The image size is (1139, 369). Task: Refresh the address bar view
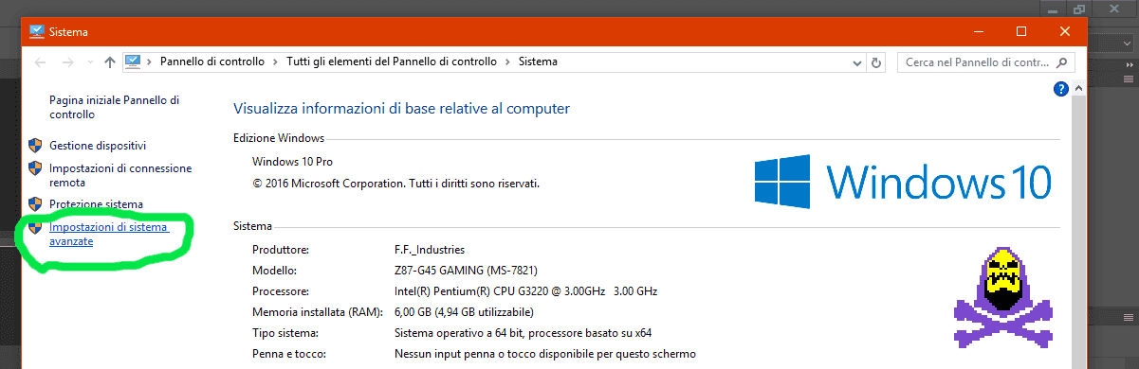pos(877,62)
